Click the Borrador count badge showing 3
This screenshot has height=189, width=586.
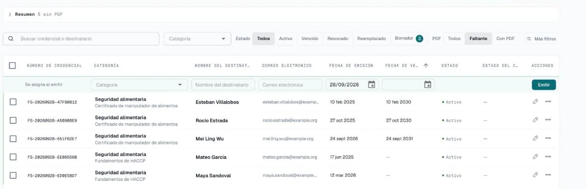tap(419, 39)
